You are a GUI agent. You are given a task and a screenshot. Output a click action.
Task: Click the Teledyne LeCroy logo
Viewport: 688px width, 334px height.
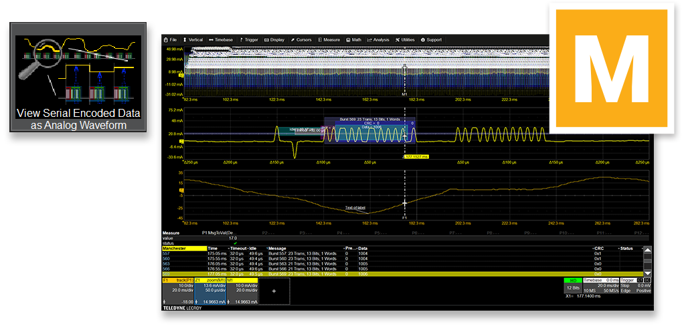click(x=183, y=308)
